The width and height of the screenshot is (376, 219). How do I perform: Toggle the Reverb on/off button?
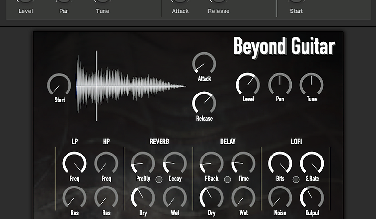[159, 179]
